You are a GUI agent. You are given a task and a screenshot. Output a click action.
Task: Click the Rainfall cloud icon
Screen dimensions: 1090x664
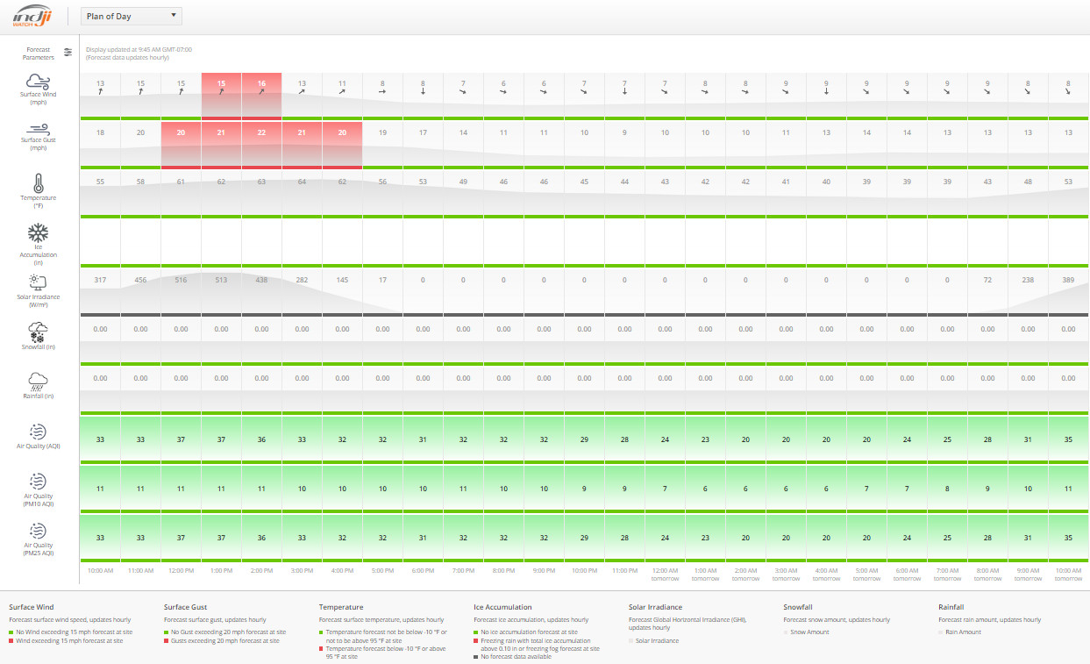(x=38, y=382)
